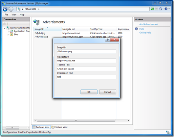
Task: Click the Home icon in the toolbar
Action: pos(161,9)
